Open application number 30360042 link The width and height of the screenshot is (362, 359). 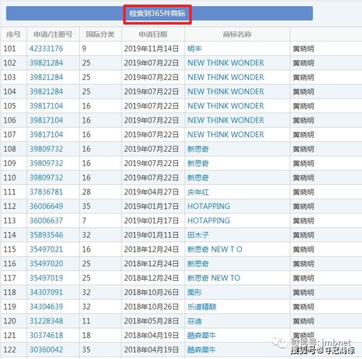pos(46,350)
